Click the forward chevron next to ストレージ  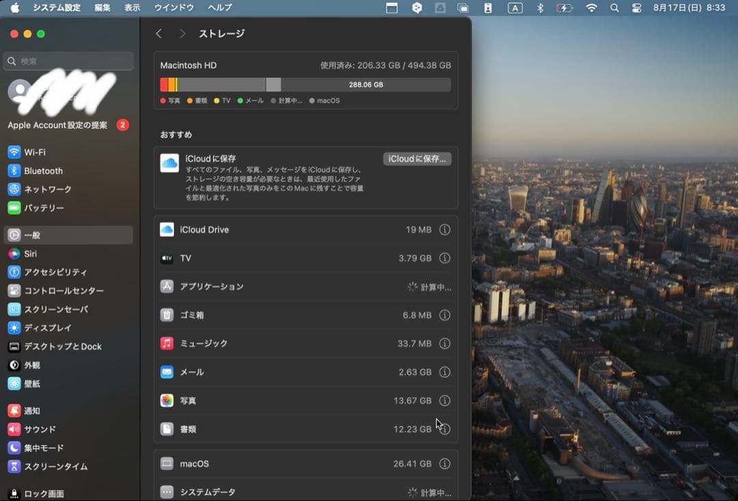(x=182, y=33)
